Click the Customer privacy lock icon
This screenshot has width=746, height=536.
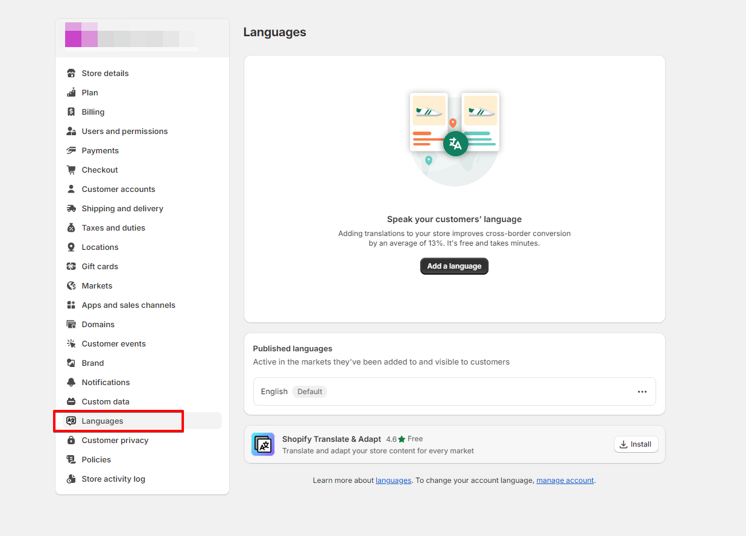tap(71, 440)
